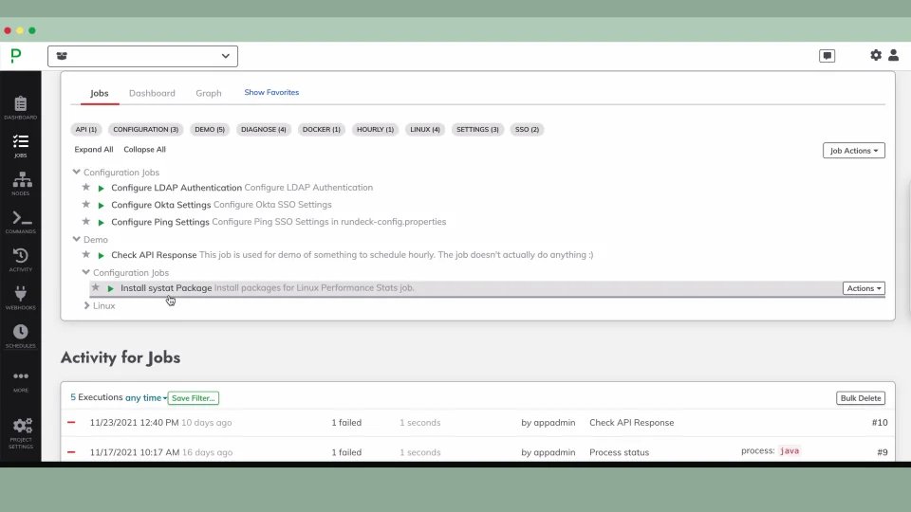Collapse Configuration Jobs subgroup under Demo
Screen dimensions: 911x512
[86, 272]
